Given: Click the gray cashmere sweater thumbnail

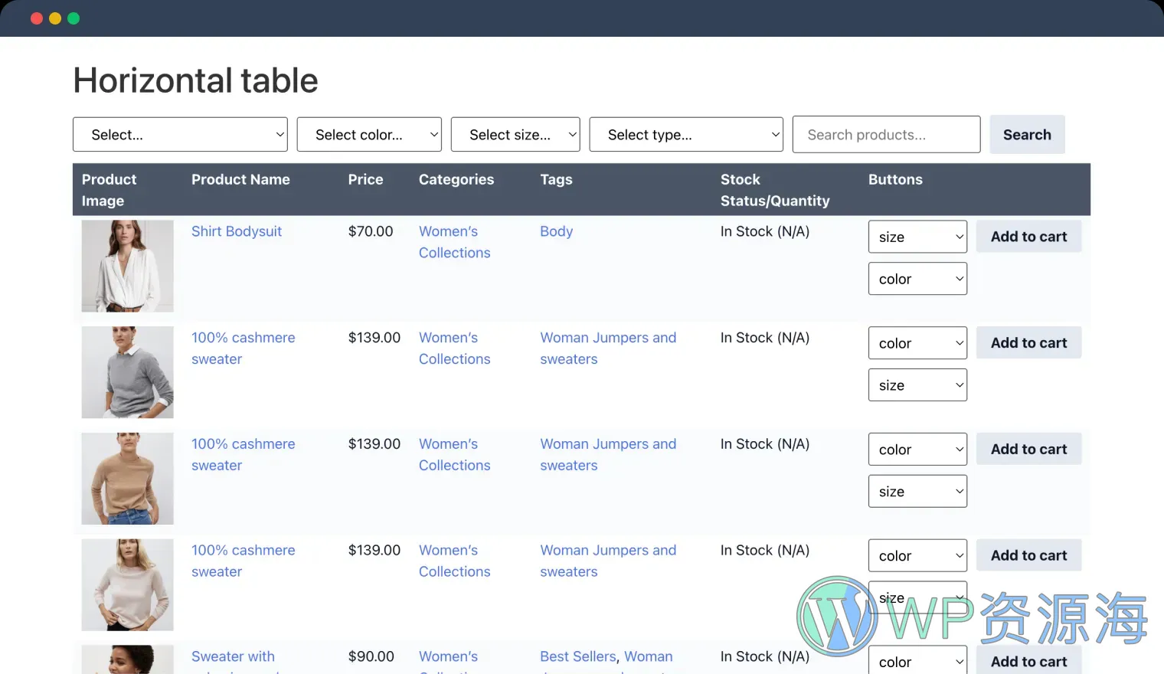Looking at the screenshot, I should coord(127,372).
